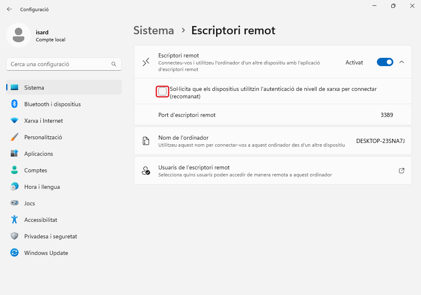The width and height of the screenshot is (421, 295).
Task: Turn off the Escriptori remot toggle
Action: click(x=385, y=62)
